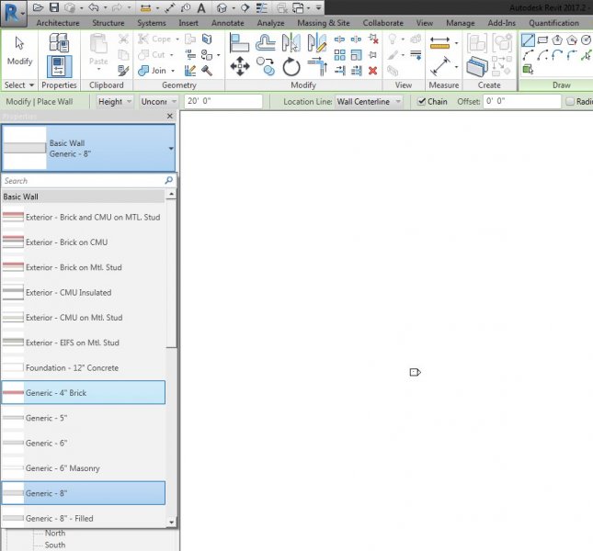
Task: Open the Undo history dropdown arrow
Action: pyautogui.click(x=105, y=7)
